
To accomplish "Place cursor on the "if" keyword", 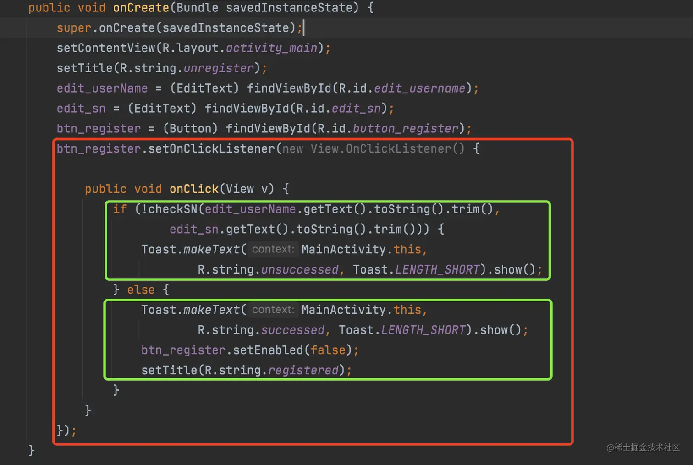I will tap(120, 209).
